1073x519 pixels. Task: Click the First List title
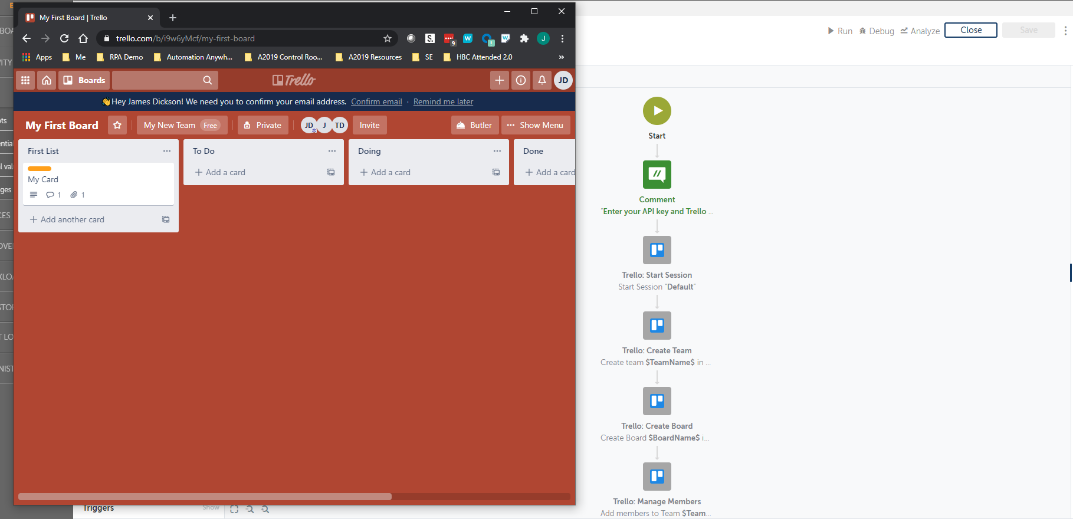point(43,151)
